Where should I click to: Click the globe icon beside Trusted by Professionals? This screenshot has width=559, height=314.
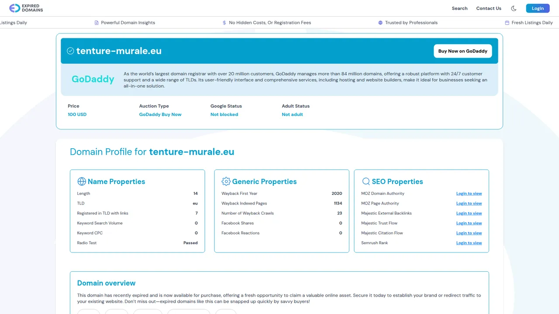tap(380, 23)
